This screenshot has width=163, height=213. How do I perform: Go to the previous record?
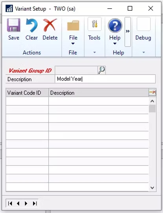(x=18, y=204)
